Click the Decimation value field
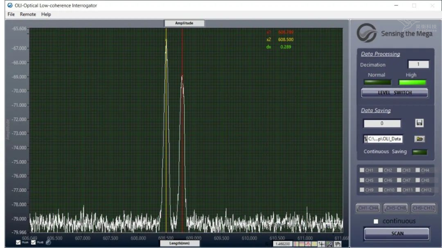Image resolution: width=442 pixels, height=248 pixels. (418, 64)
